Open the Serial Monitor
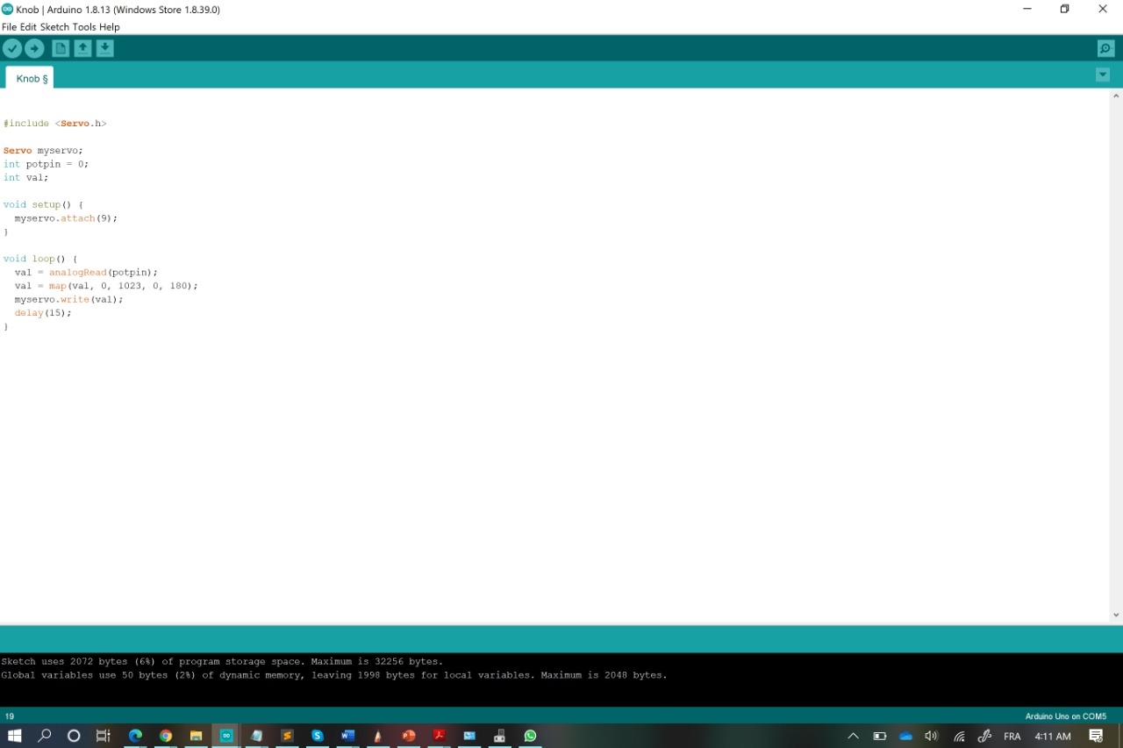This screenshot has height=748, width=1123. pyautogui.click(x=1105, y=49)
